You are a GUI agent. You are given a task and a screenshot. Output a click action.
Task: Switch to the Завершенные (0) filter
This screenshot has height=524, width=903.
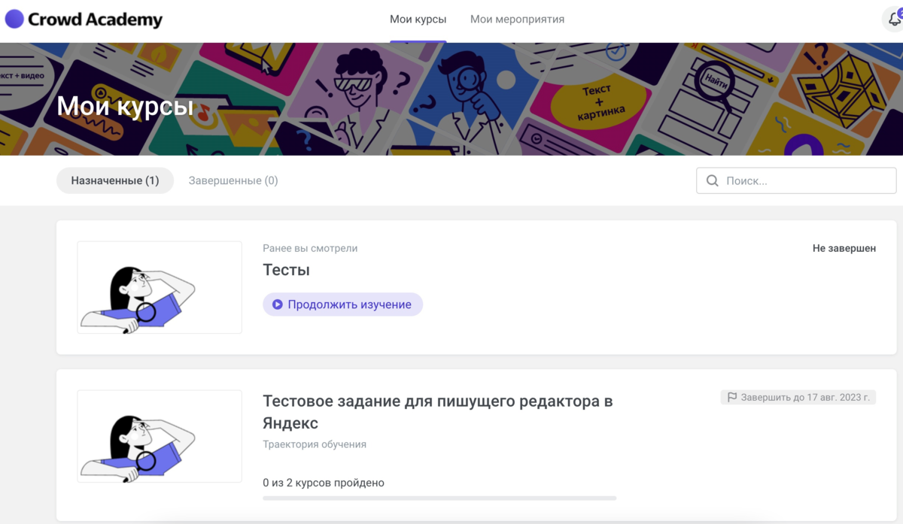coord(233,180)
